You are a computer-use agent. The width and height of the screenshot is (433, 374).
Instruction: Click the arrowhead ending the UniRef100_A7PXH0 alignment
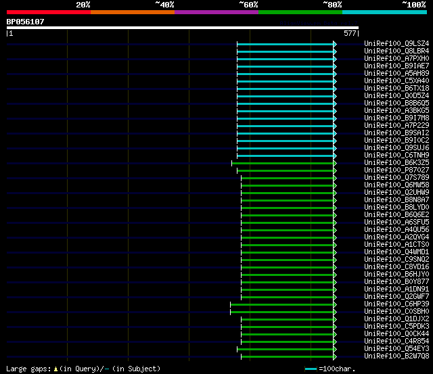coord(335,59)
